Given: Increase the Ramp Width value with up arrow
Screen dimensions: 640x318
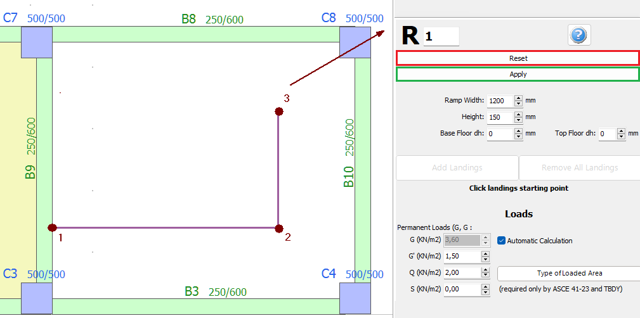Looking at the screenshot, I should (x=518, y=98).
